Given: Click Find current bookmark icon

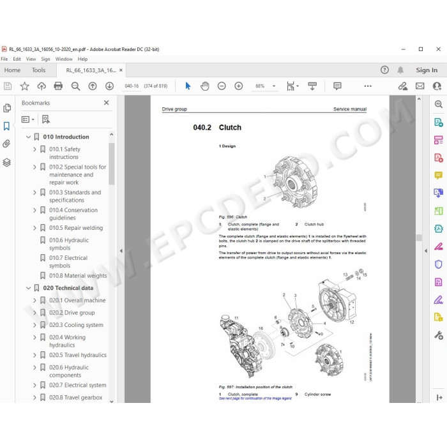Looking at the screenshot, I should [x=45, y=119].
